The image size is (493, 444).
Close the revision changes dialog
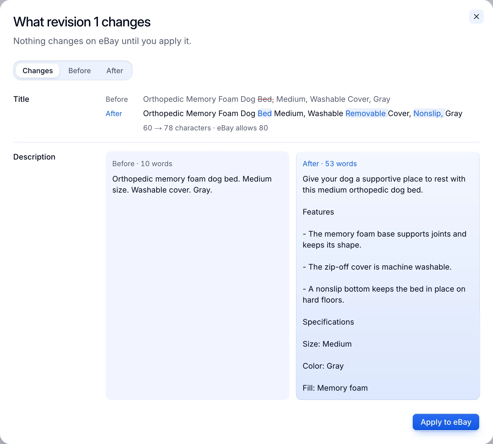476,17
